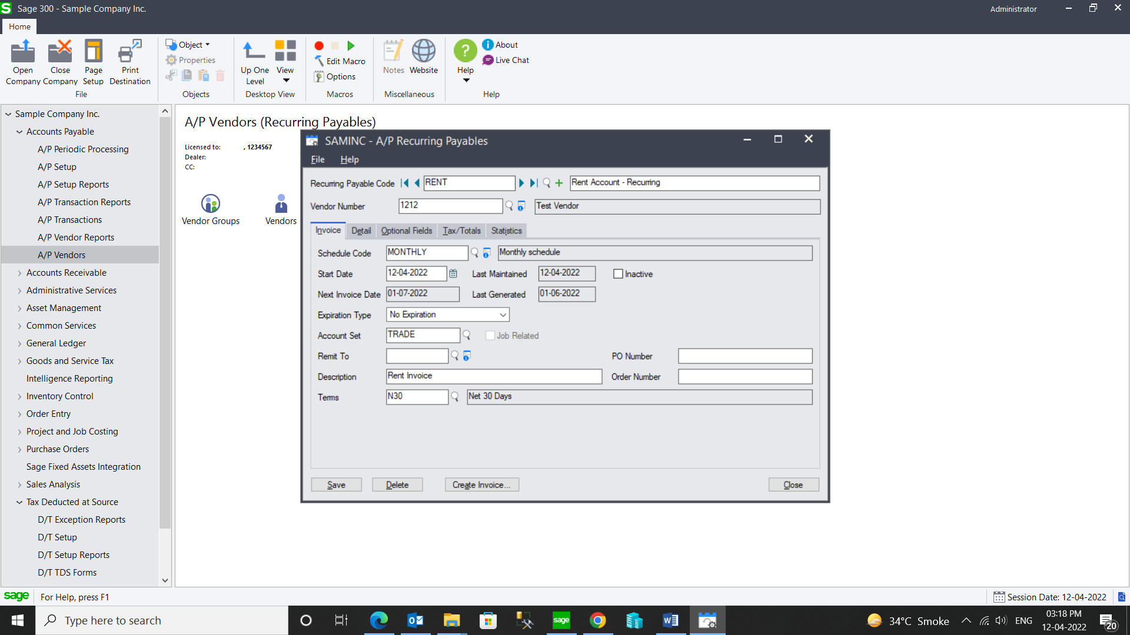
Task: Toggle the Job Related checkbox
Action: coord(490,335)
